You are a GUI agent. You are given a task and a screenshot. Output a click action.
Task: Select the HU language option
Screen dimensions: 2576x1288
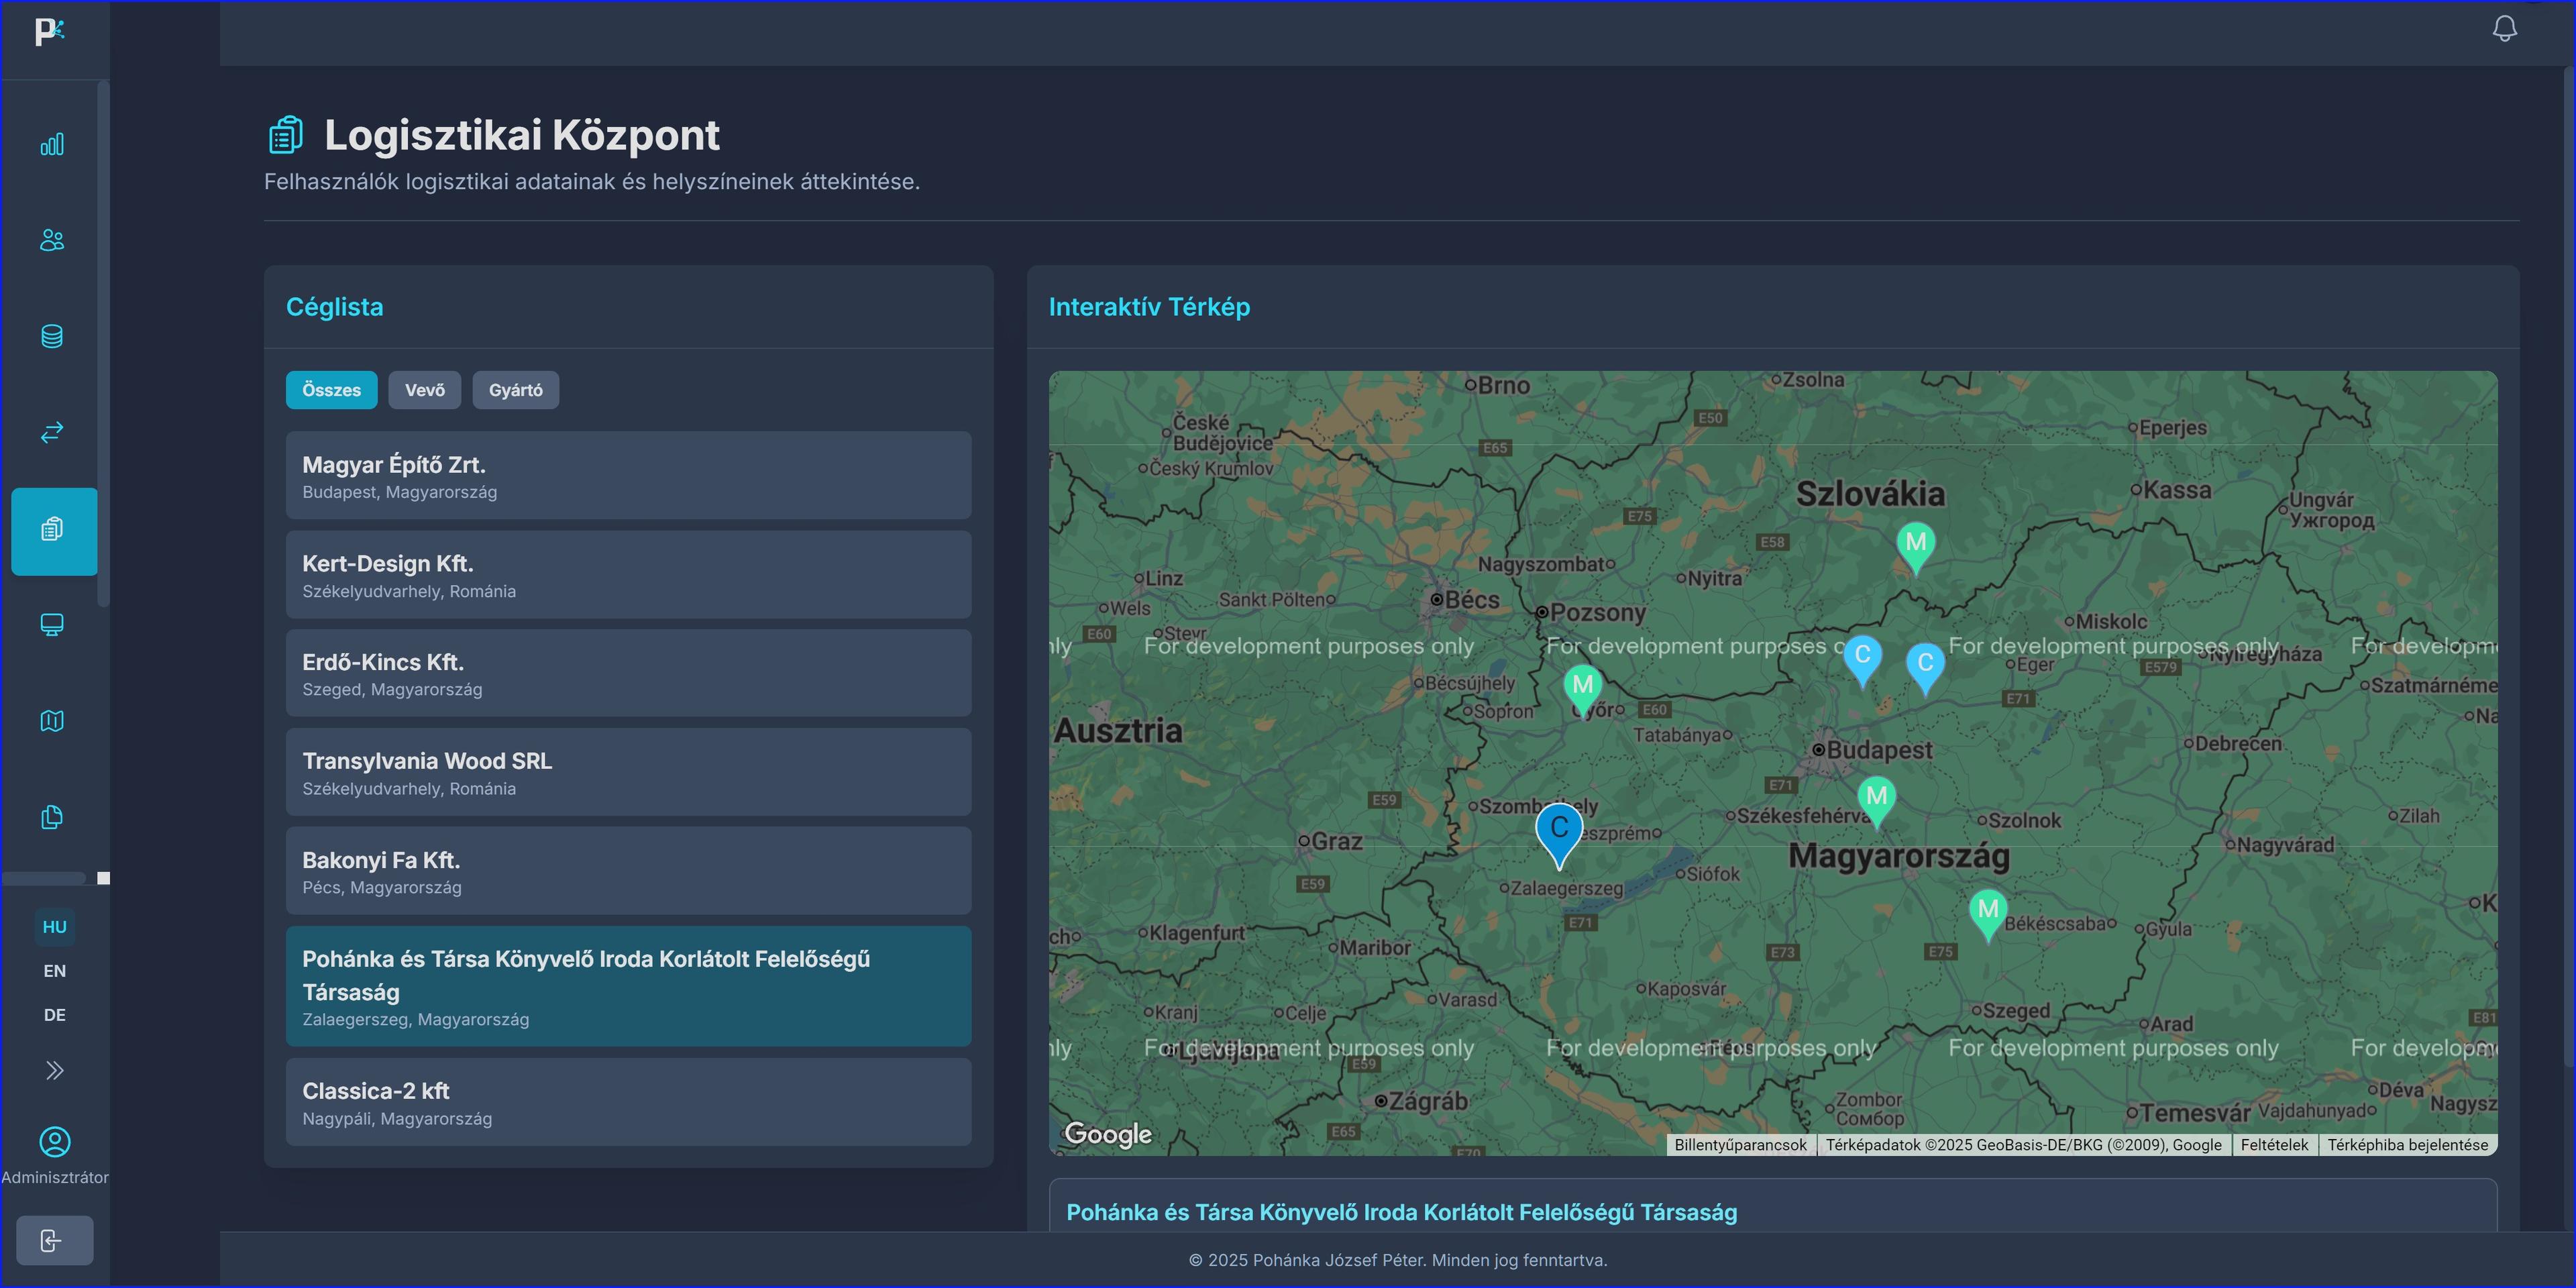[54, 927]
